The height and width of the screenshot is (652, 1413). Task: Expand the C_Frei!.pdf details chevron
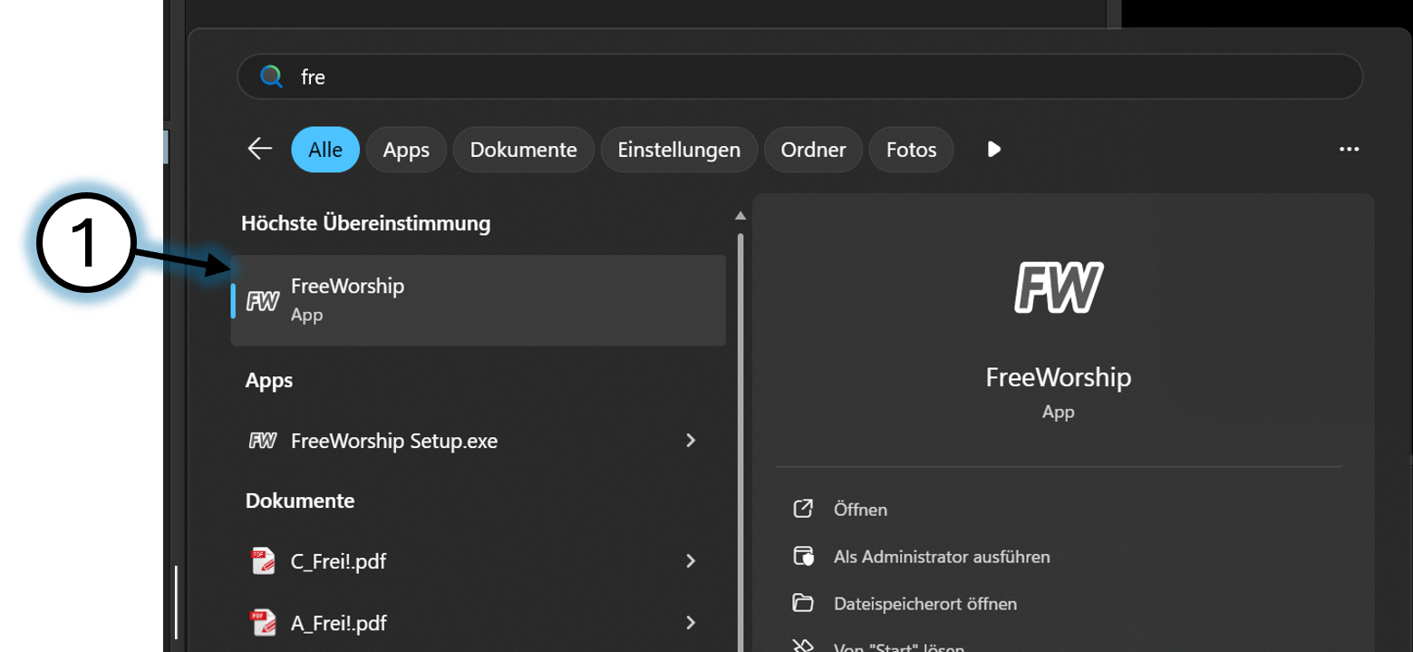pos(691,561)
